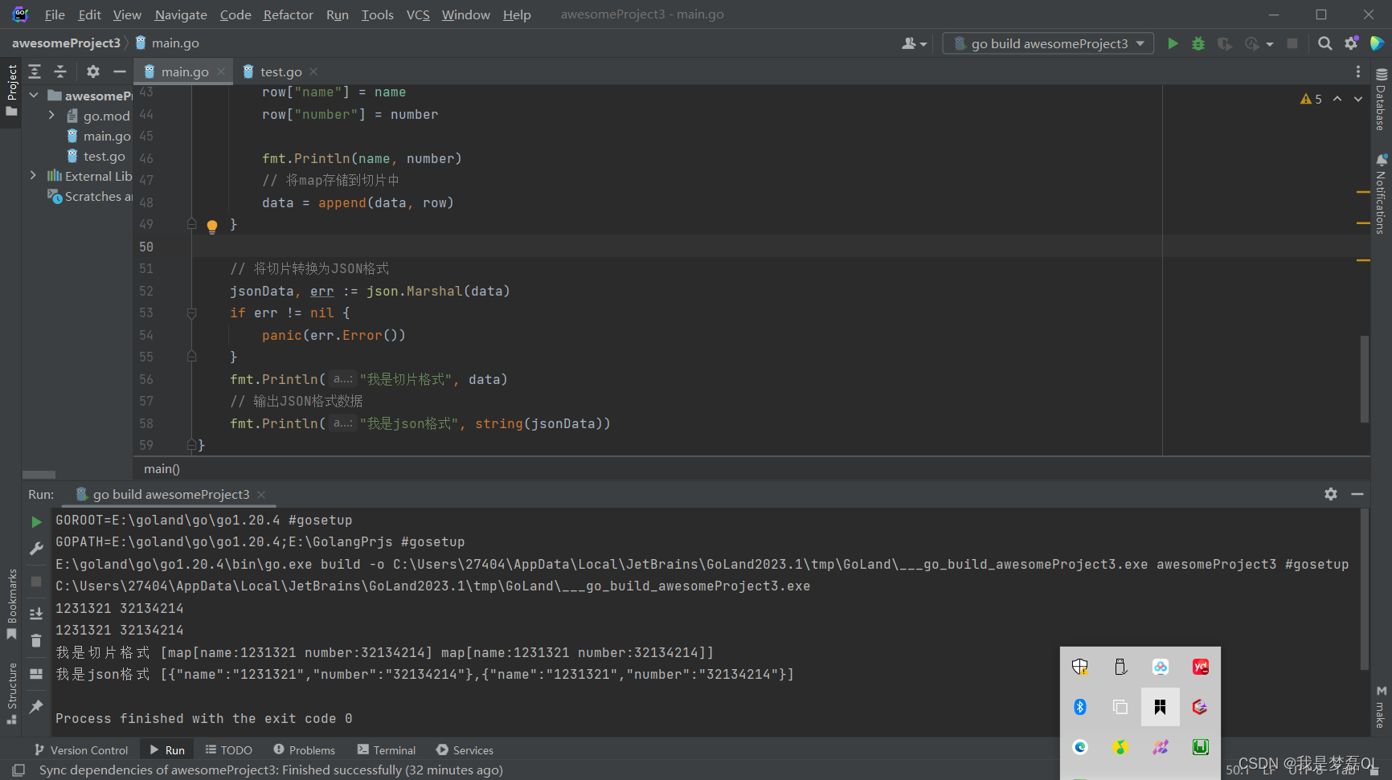Hide the Project tool window
Image resolution: width=1392 pixels, height=780 pixels.
pyautogui.click(x=119, y=71)
